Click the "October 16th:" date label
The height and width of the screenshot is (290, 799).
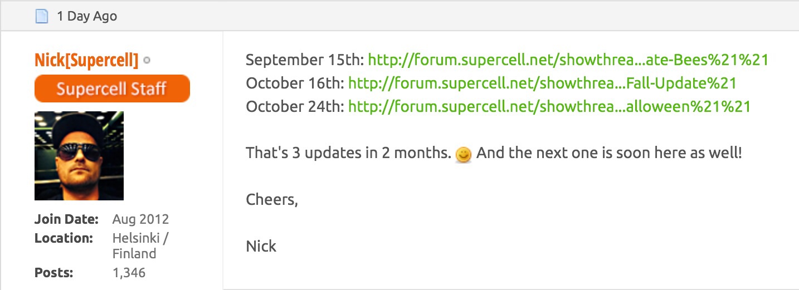coord(295,83)
